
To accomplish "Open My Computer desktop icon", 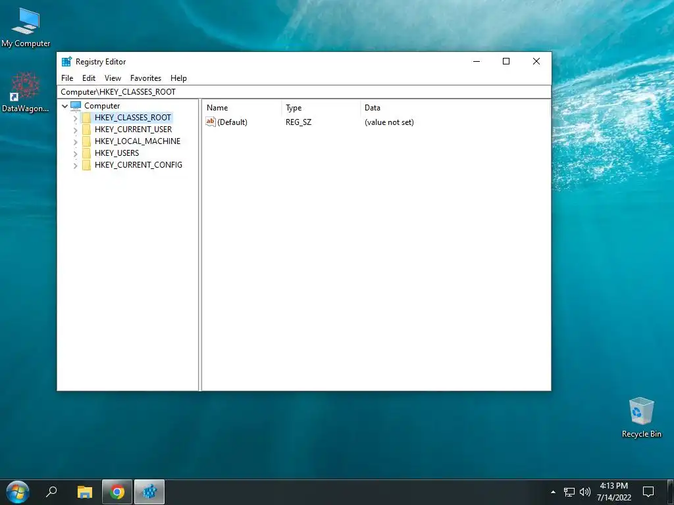I will (x=26, y=27).
